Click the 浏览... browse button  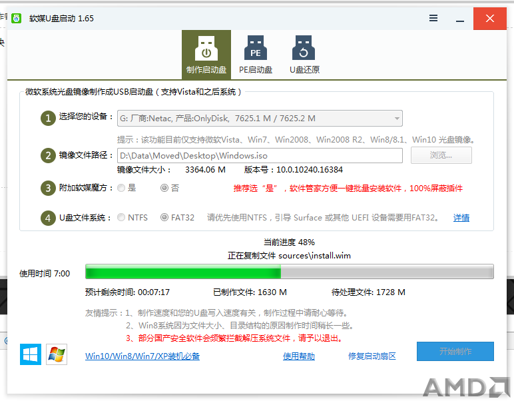[441, 155]
